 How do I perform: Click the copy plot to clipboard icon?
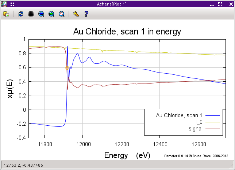click(x=6, y=14)
